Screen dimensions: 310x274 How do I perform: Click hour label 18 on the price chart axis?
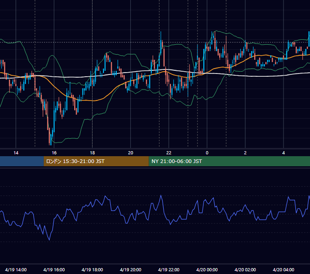(x=93, y=153)
